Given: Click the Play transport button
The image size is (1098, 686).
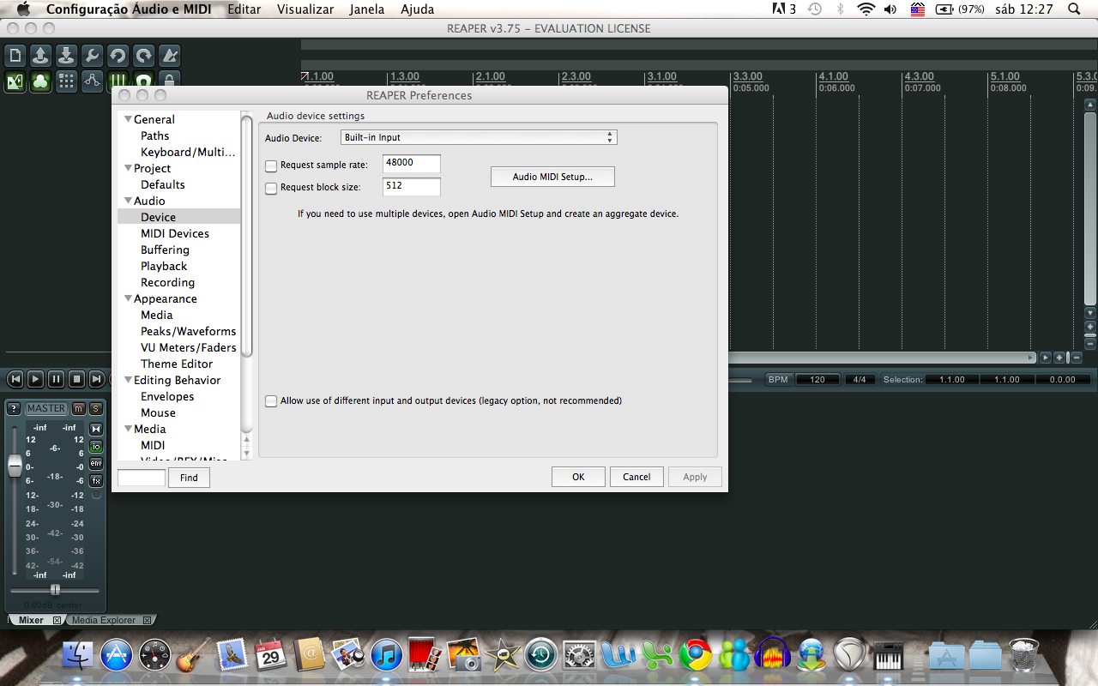Looking at the screenshot, I should (x=35, y=379).
